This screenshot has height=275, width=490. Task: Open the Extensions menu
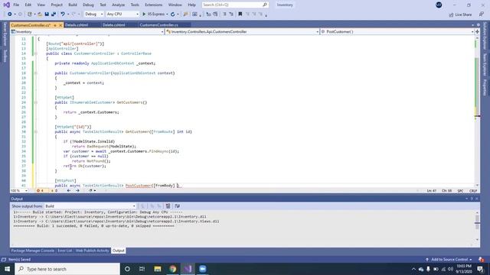[153, 5]
